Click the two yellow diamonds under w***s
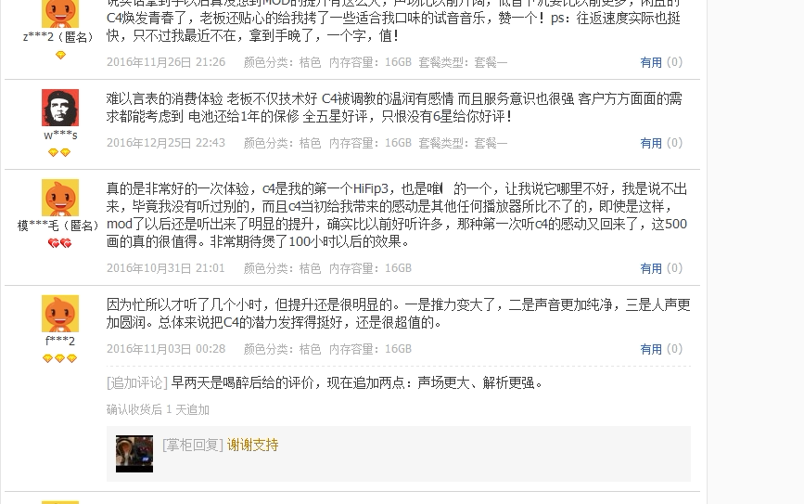 59,152
